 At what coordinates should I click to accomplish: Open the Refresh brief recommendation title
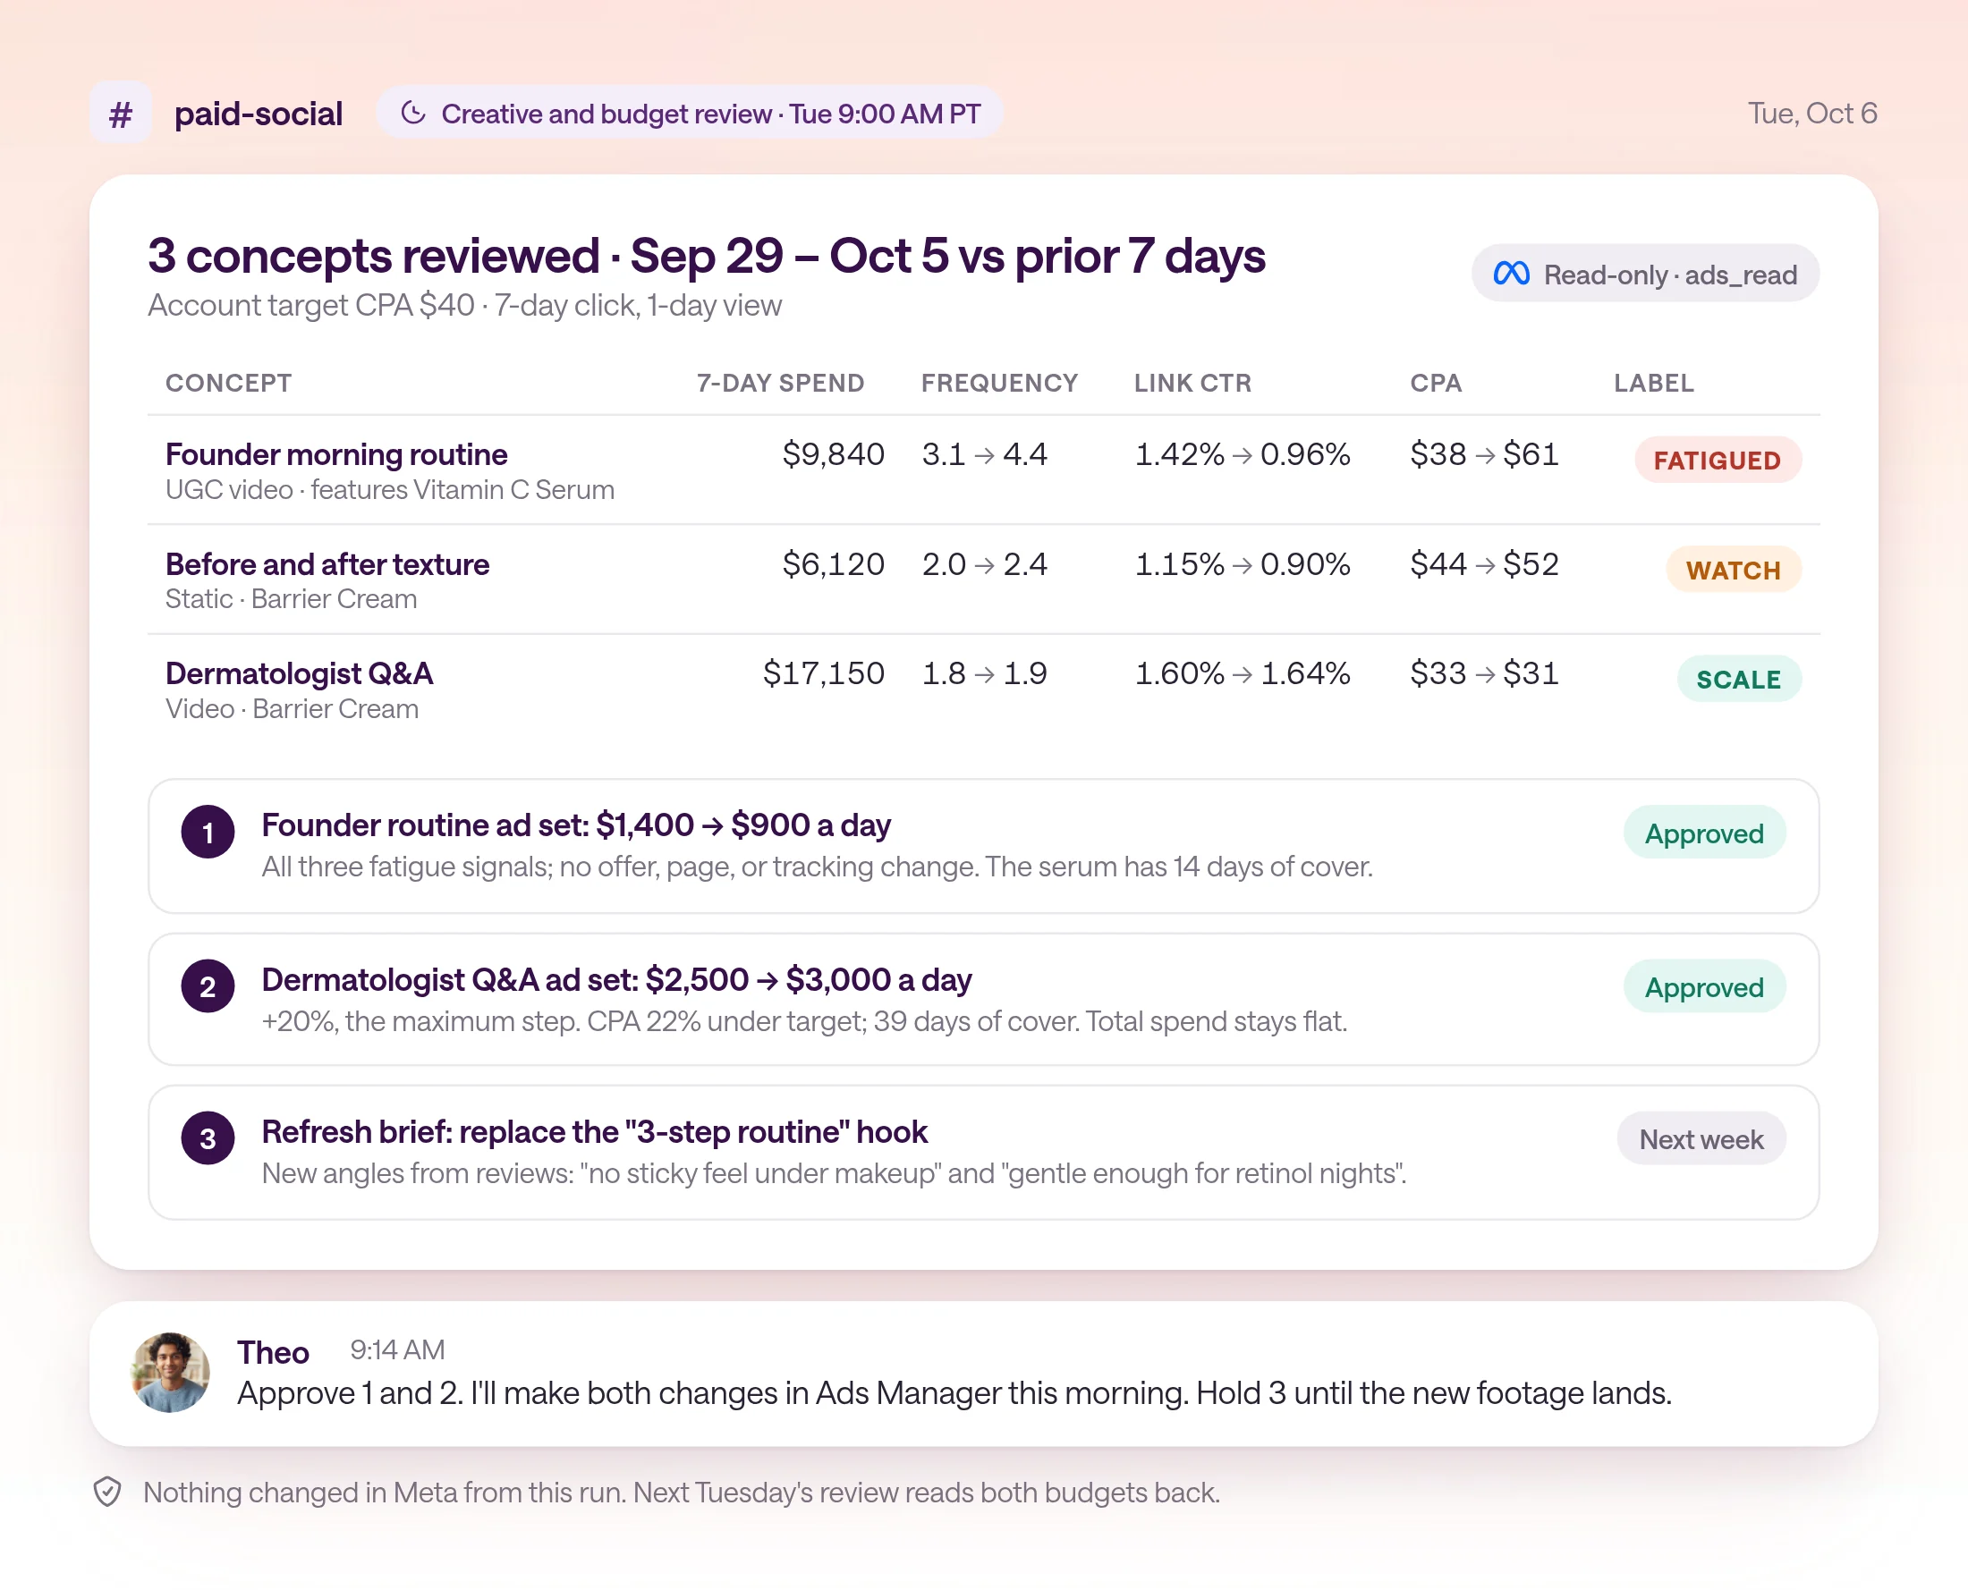595,1131
